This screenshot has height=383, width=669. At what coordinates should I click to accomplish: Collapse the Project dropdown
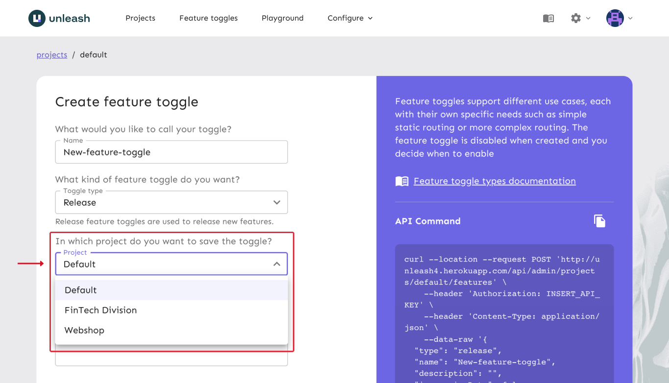coord(277,264)
